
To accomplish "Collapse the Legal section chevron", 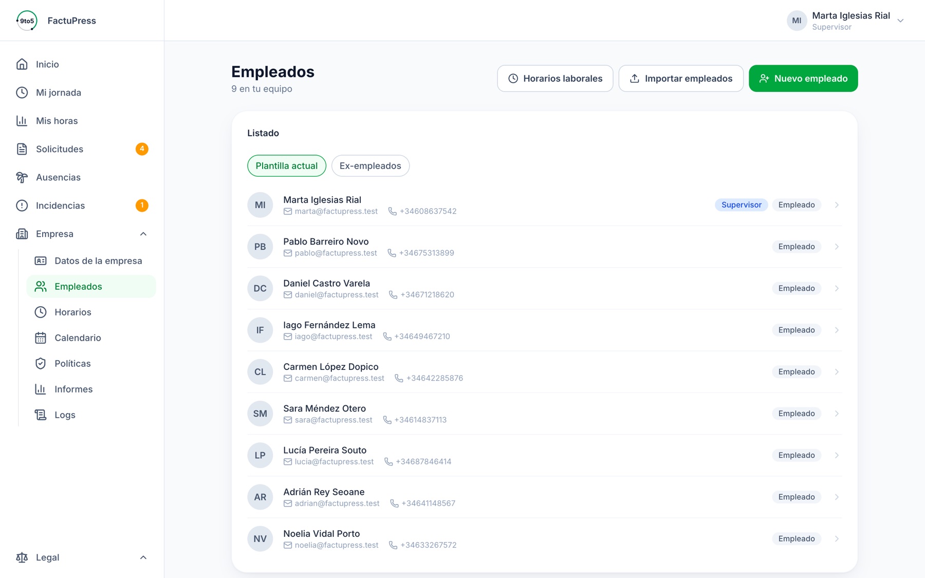I will (x=143, y=557).
